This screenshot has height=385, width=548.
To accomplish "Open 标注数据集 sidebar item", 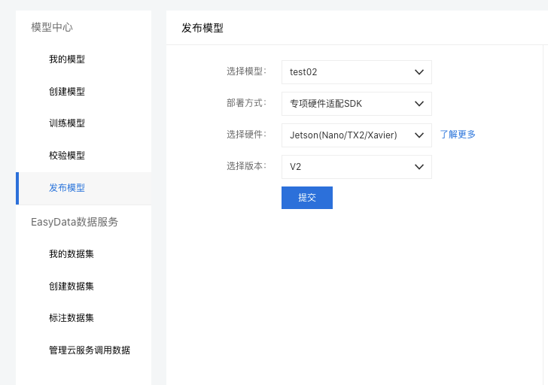I will point(72,318).
